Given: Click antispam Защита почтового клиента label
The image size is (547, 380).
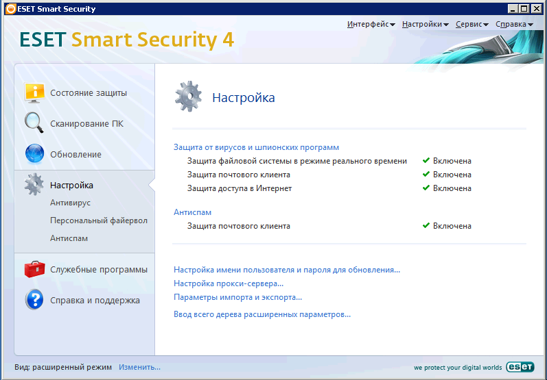Looking at the screenshot, I should pyautogui.click(x=239, y=226).
